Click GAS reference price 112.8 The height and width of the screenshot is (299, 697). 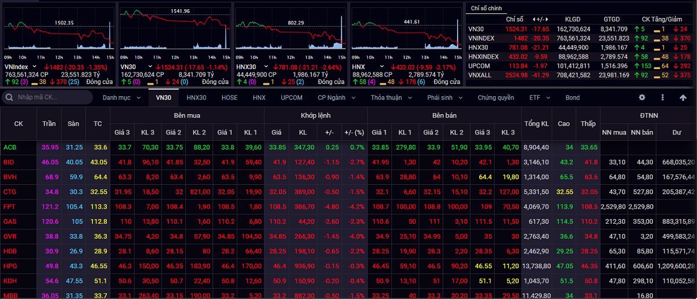pos(99,221)
